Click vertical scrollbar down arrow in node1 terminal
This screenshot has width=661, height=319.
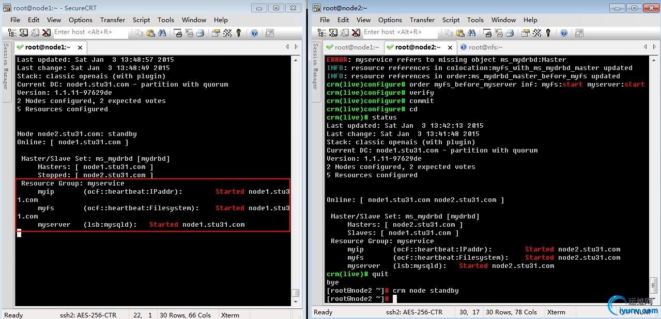click(x=295, y=303)
